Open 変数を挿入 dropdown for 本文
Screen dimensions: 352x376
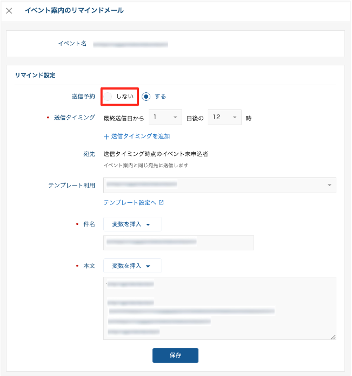132,266
